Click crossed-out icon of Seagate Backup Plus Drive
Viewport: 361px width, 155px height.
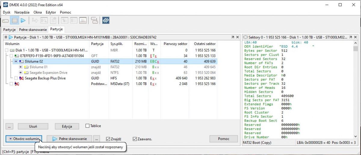pyautogui.click(x=21, y=78)
